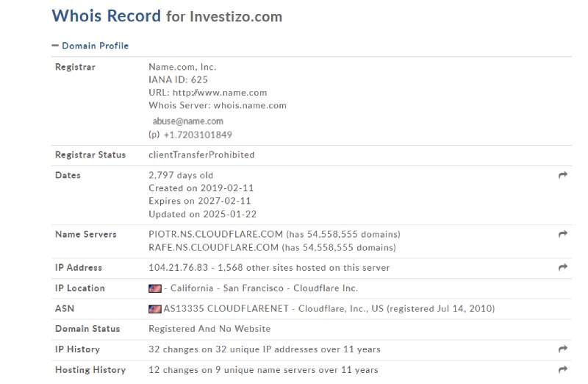Click IP address 104.21.76.83 entry
The height and width of the screenshot is (384, 588).
pos(178,268)
